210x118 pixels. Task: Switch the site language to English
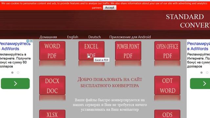coord(73,37)
